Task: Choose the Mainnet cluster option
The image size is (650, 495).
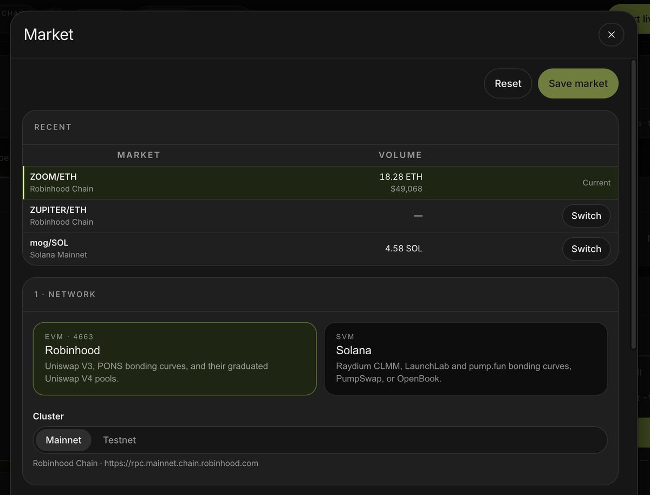Action: [63, 440]
